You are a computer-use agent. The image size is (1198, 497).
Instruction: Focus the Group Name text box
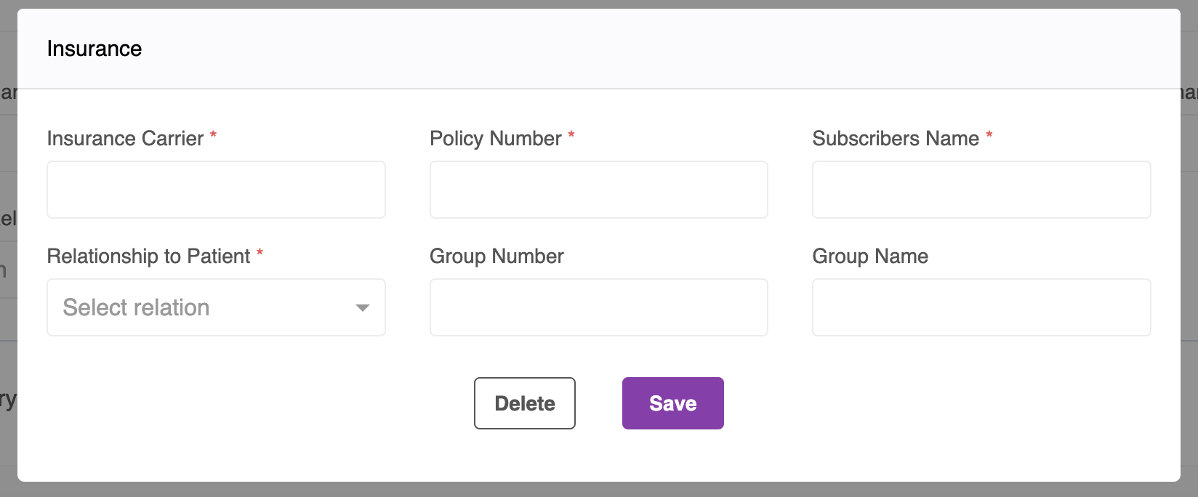point(981,307)
